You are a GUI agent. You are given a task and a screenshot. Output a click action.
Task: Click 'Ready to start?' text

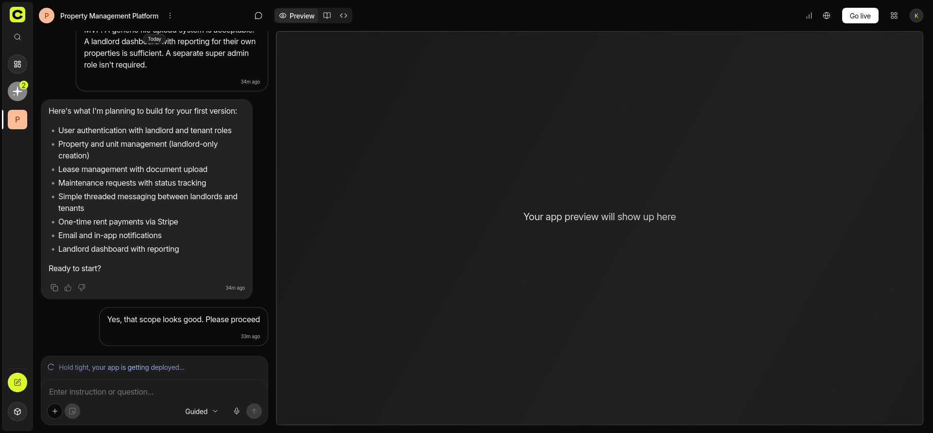[x=75, y=268]
